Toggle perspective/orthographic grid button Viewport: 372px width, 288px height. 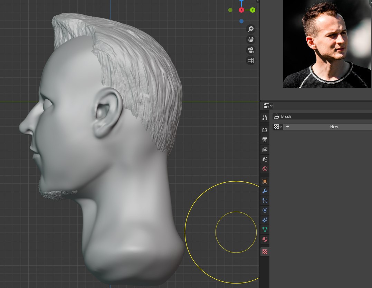coord(251,61)
